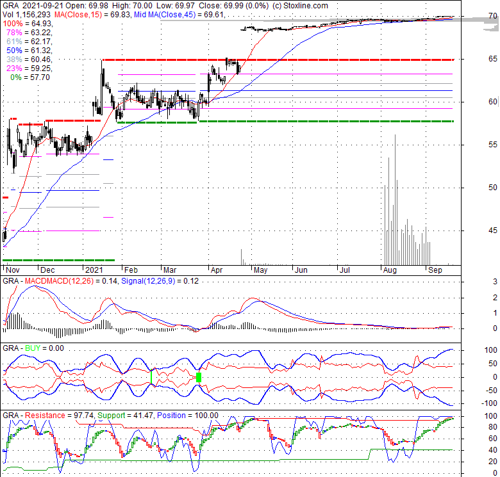
Task: Click the 'Sep' month label on time axis
Action: tap(435, 270)
